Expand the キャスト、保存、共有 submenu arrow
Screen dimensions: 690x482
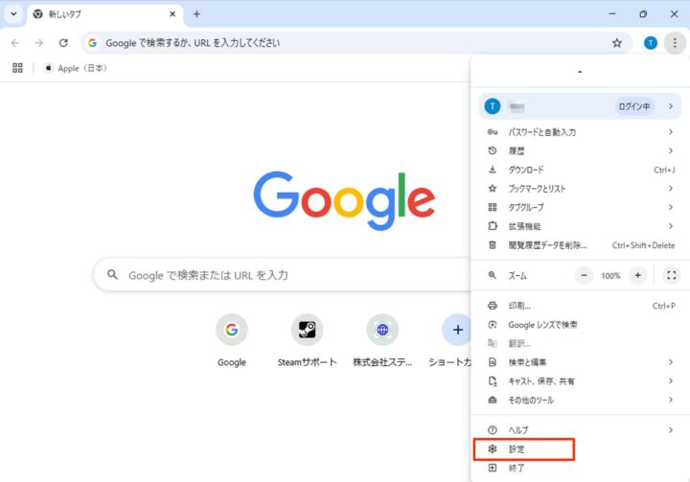click(x=671, y=380)
